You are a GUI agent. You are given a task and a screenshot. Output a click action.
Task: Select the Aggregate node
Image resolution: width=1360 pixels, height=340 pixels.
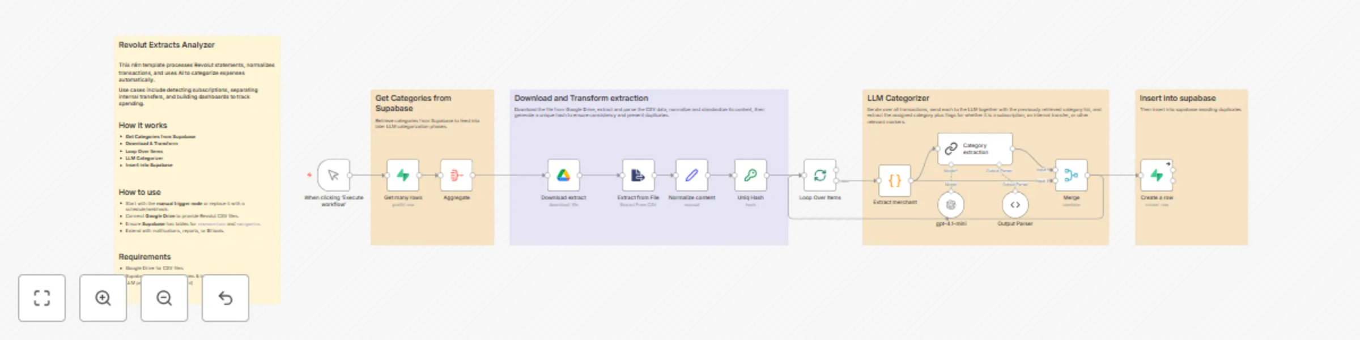pyautogui.click(x=456, y=175)
